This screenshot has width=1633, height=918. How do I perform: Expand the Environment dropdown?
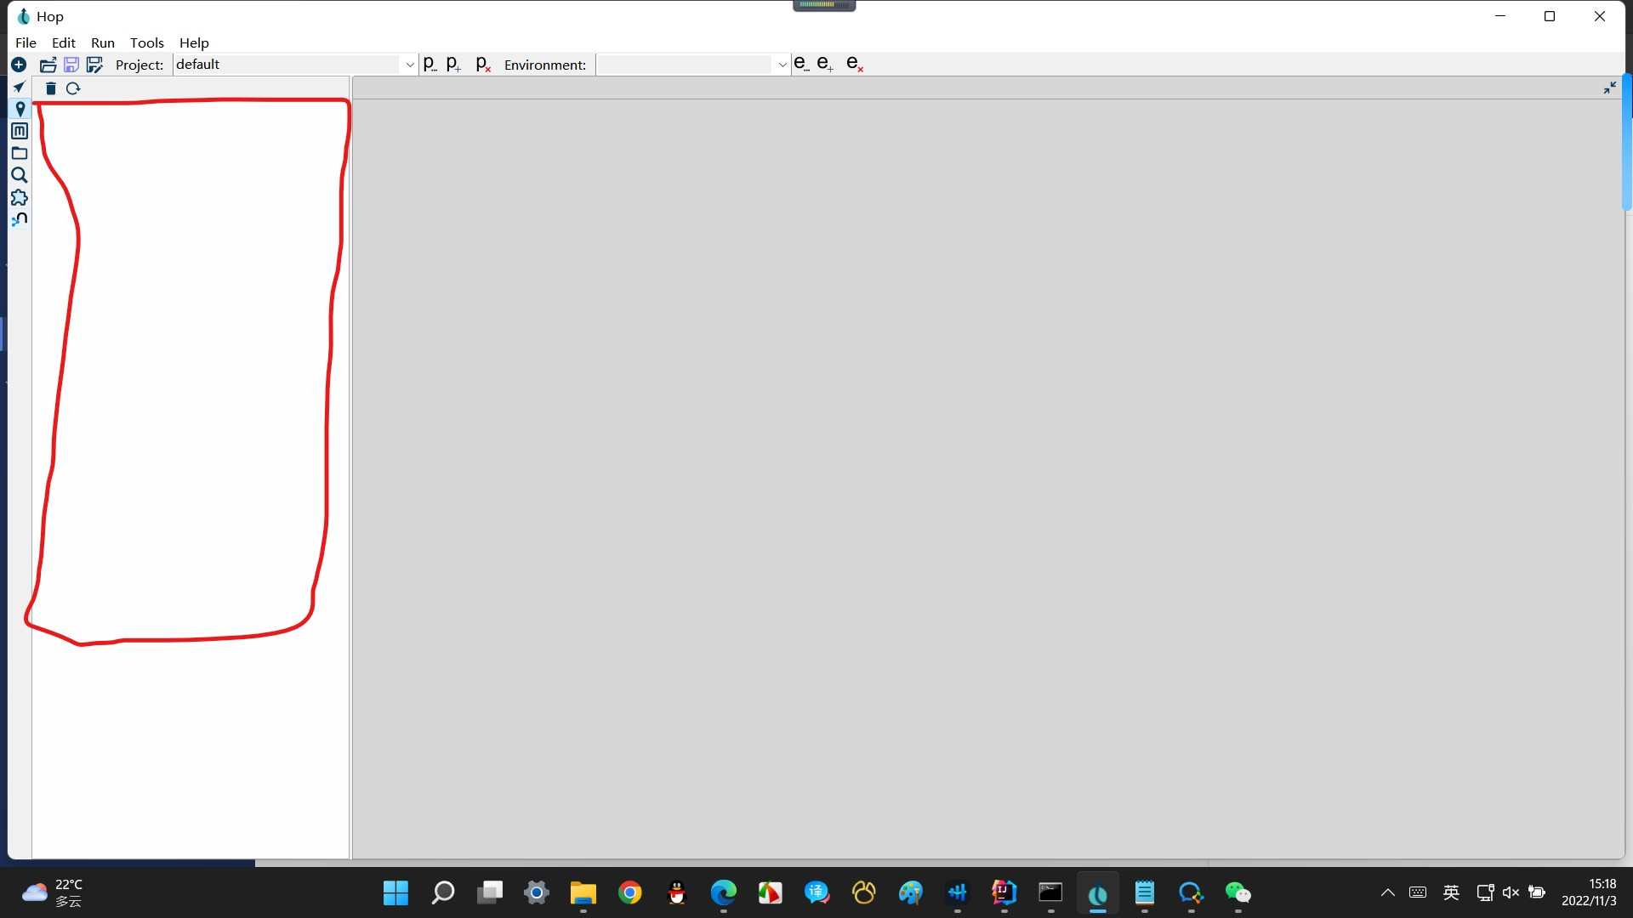point(782,65)
